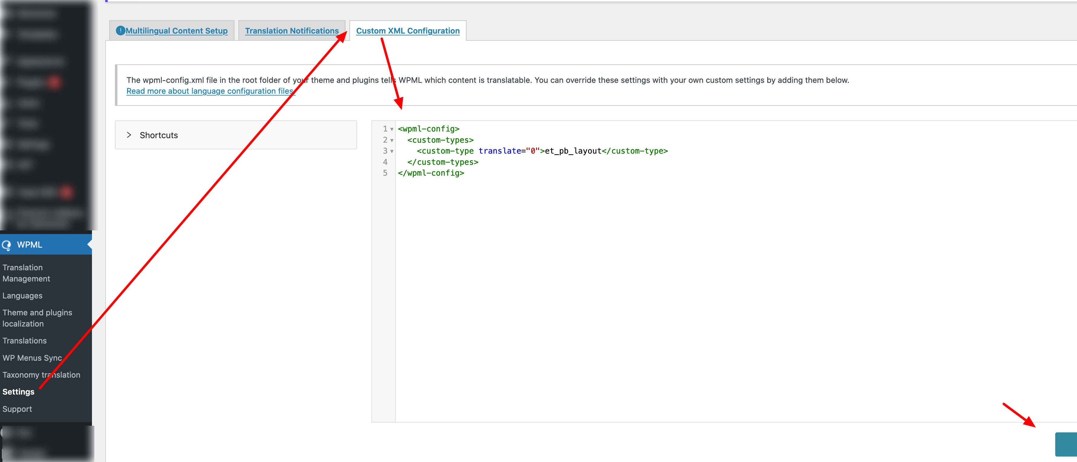Click the WPML logo icon in sidebar
This screenshot has width=1077, height=462.
(6, 245)
